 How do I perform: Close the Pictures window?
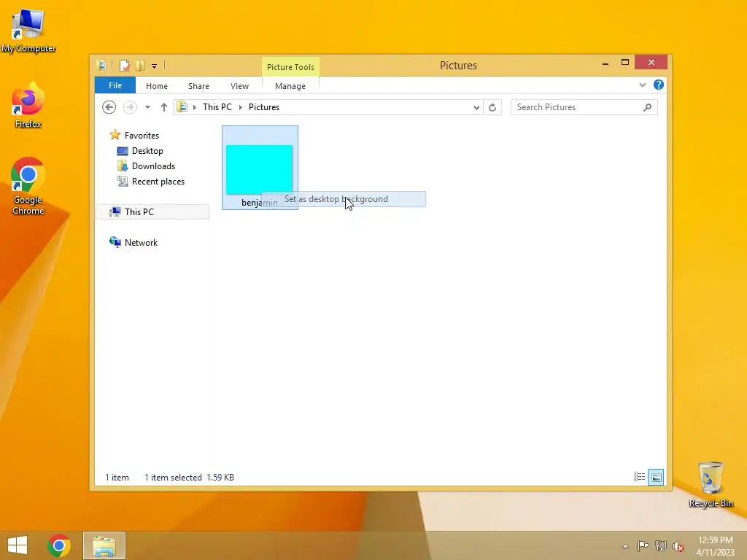[651, 63]
